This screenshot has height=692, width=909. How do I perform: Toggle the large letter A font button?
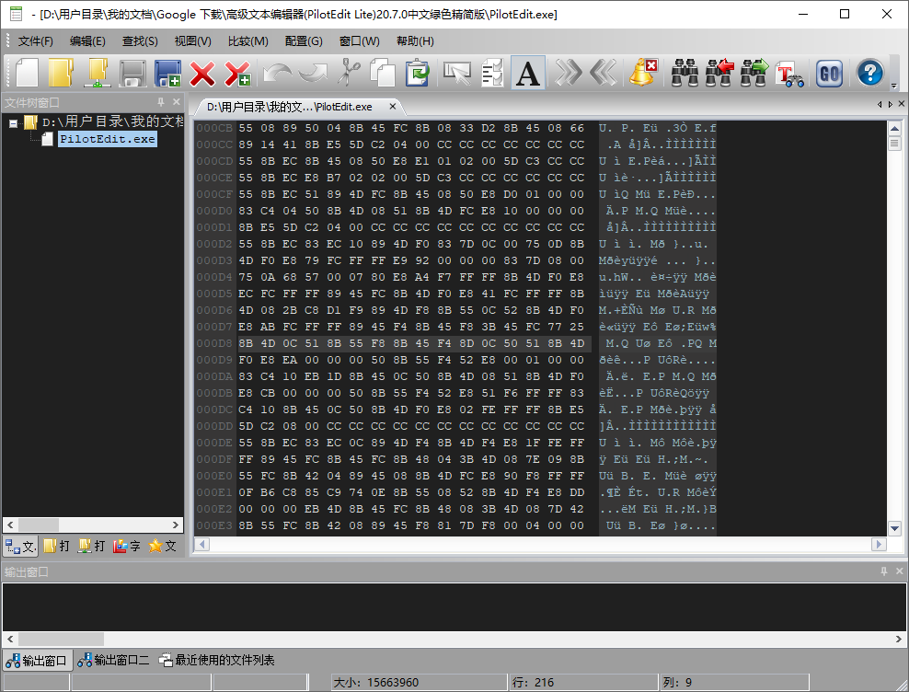pos(528,73)
